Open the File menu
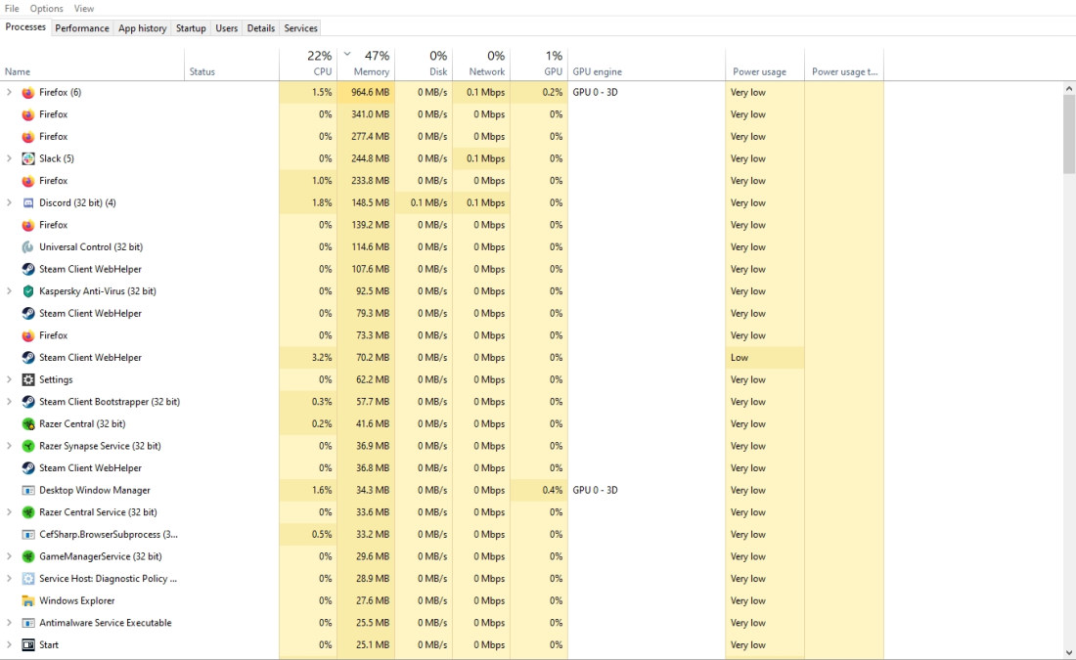Image resolution: width=1076 pixels, height=660 pixels. [12, 9]
